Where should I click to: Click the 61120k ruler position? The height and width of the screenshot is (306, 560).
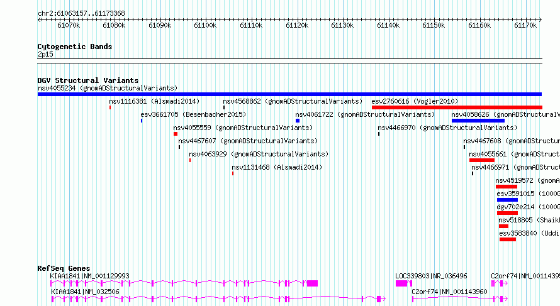(x=297, y=26)
